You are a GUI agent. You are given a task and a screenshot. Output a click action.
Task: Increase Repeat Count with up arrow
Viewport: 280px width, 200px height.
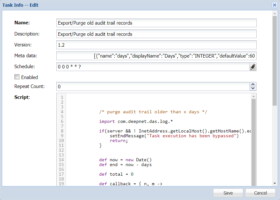(253, 84)
